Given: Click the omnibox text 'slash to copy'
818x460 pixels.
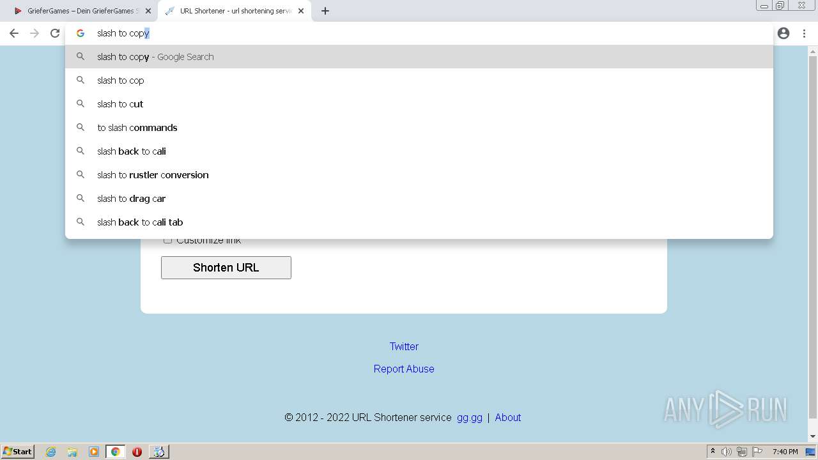Looking at the screenshot, I should point(123,33).
